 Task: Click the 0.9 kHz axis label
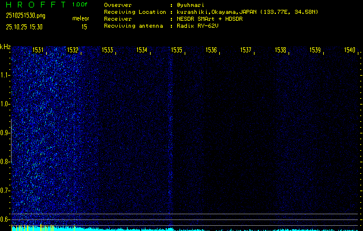(x=4, y=133)
